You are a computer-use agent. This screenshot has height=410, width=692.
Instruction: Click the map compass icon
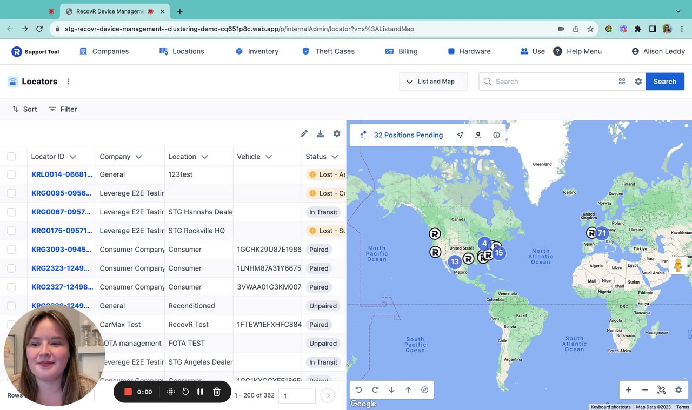(425, 390)
